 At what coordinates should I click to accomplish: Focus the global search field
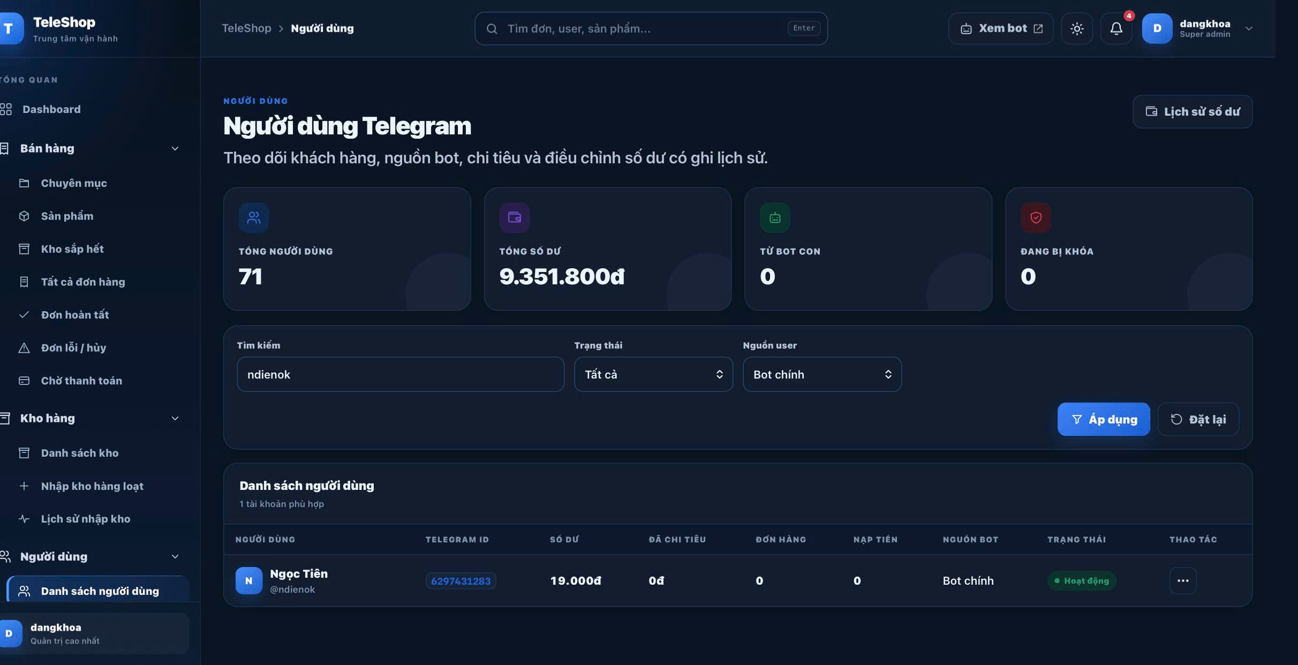[651, 28]
